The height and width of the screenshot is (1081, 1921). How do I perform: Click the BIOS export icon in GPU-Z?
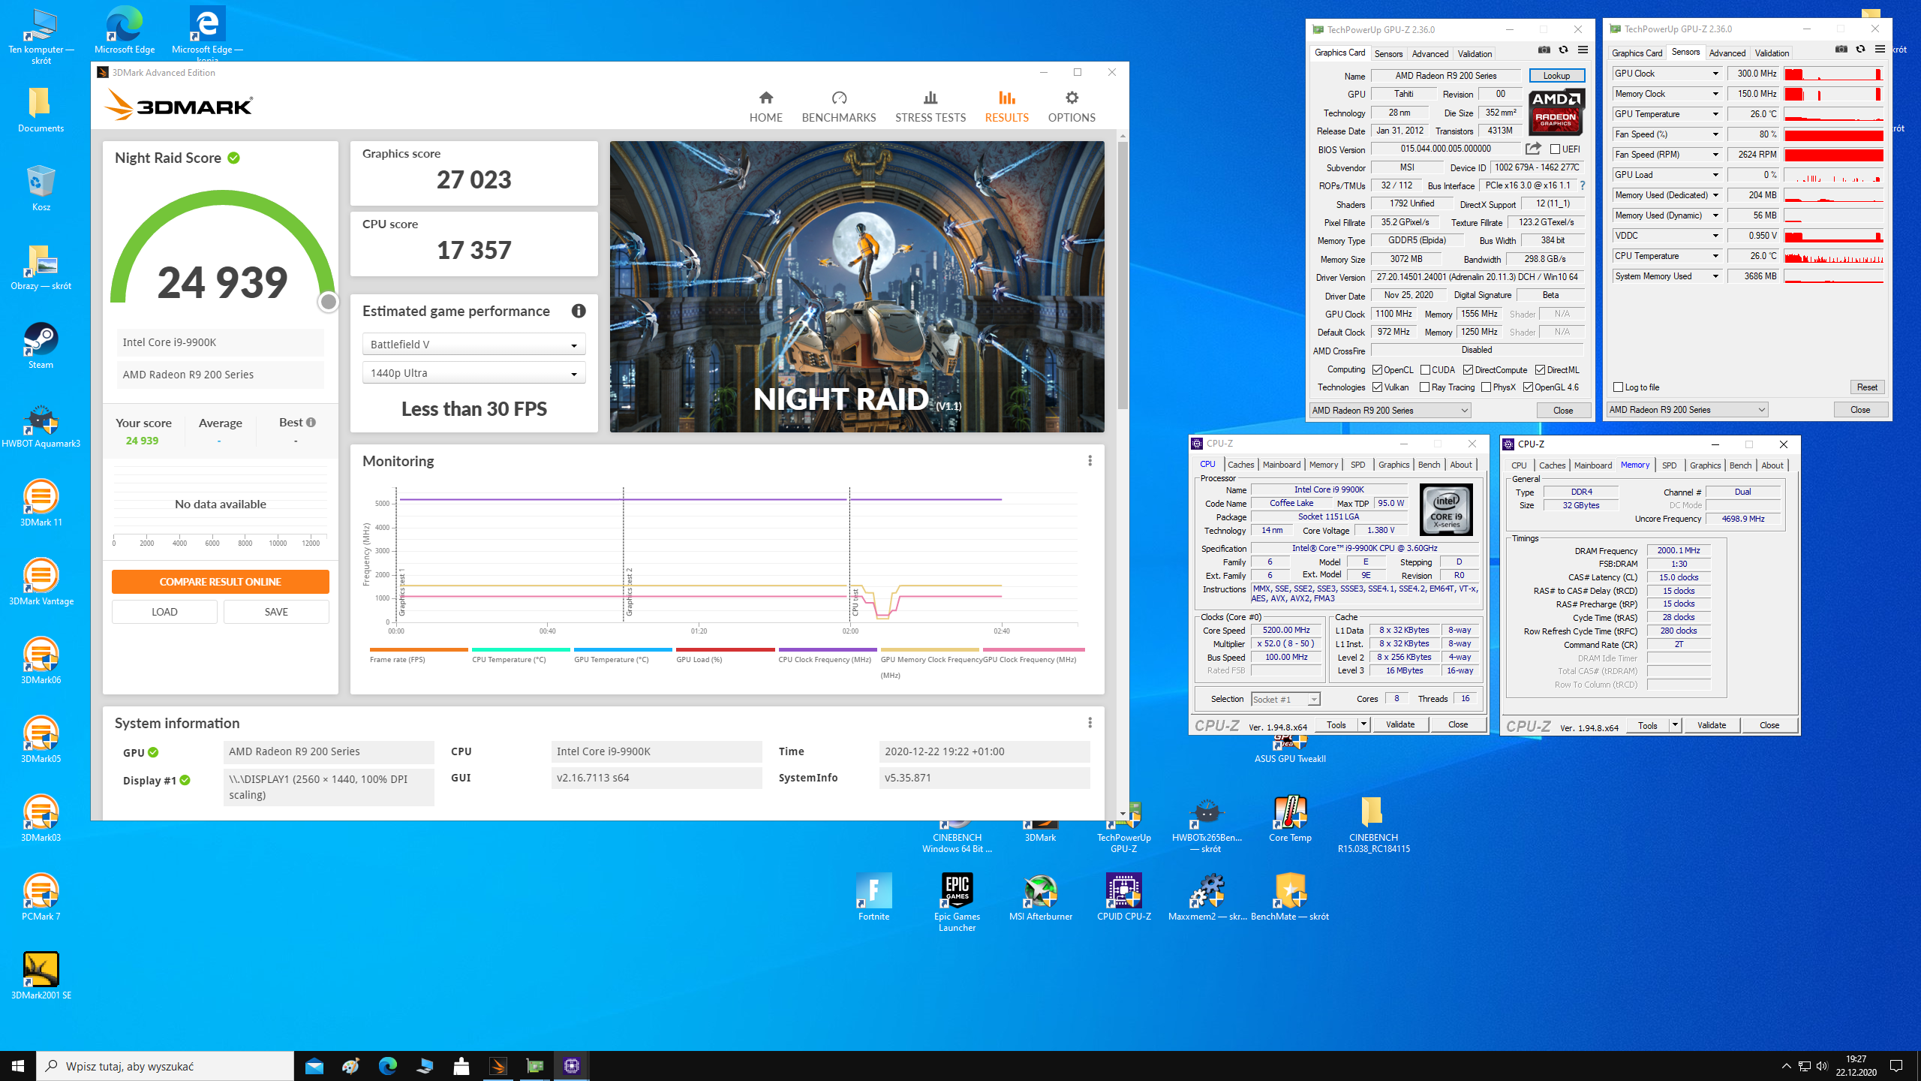1533,149
